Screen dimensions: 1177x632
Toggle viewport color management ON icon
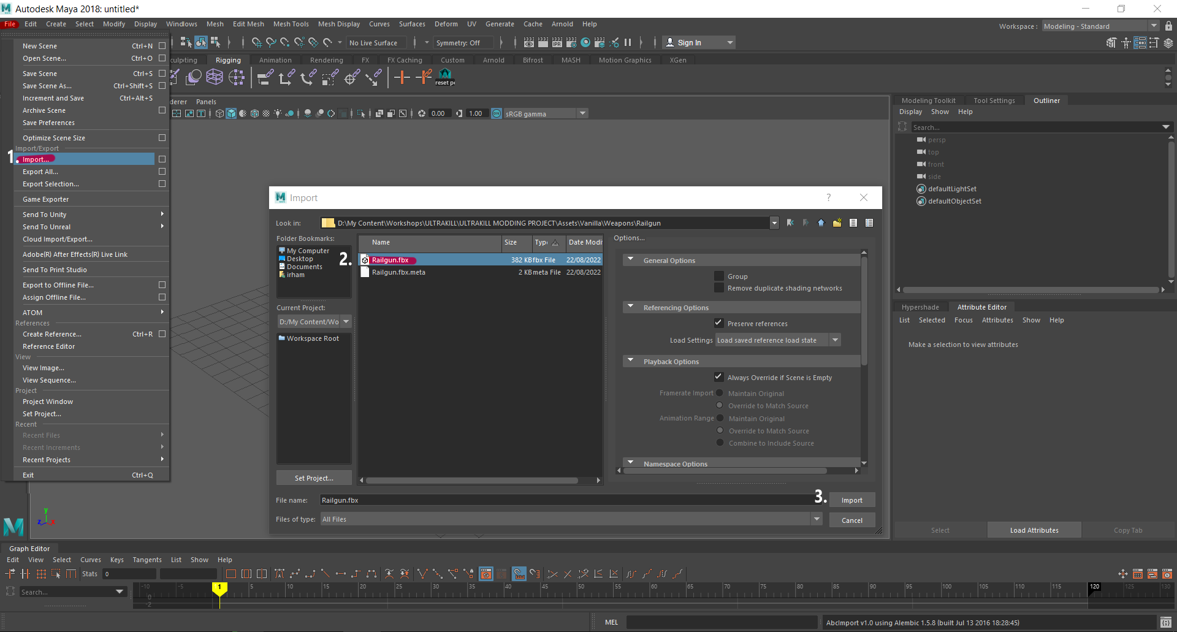point(497,113)
